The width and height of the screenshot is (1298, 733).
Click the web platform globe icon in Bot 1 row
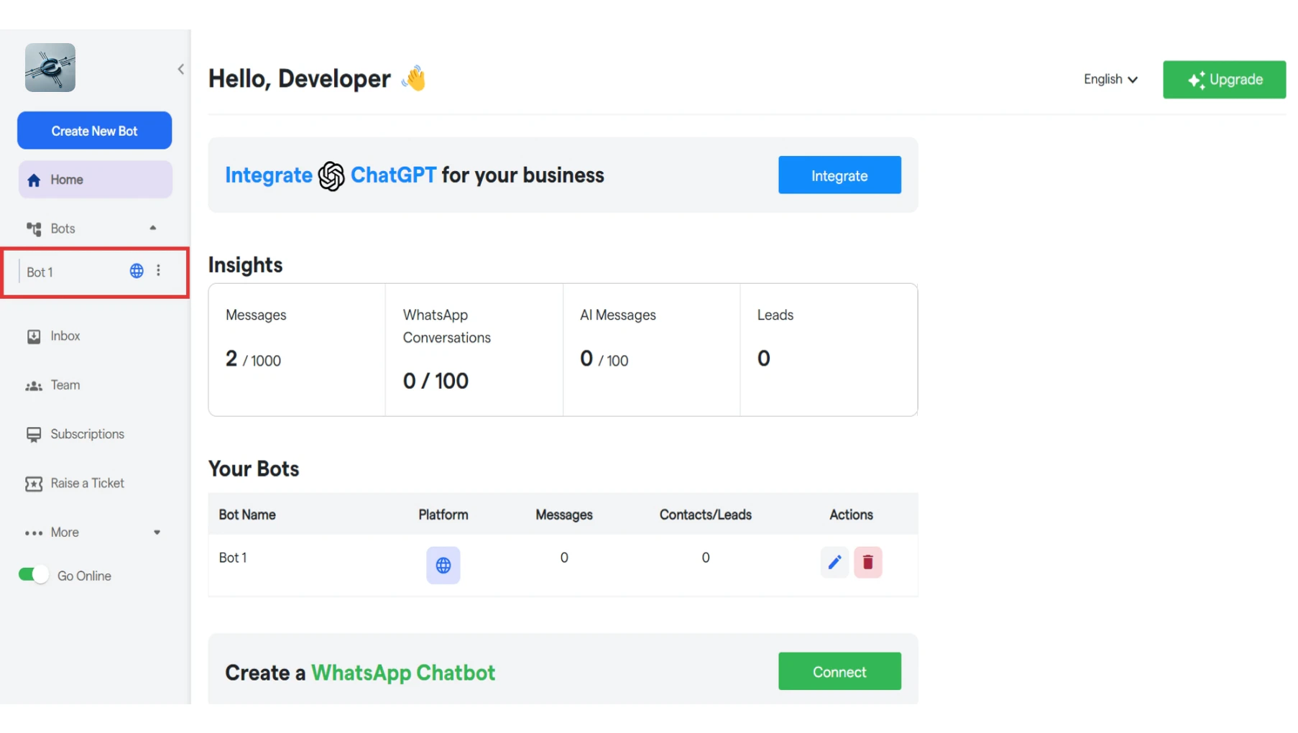(x=443, y=566)
